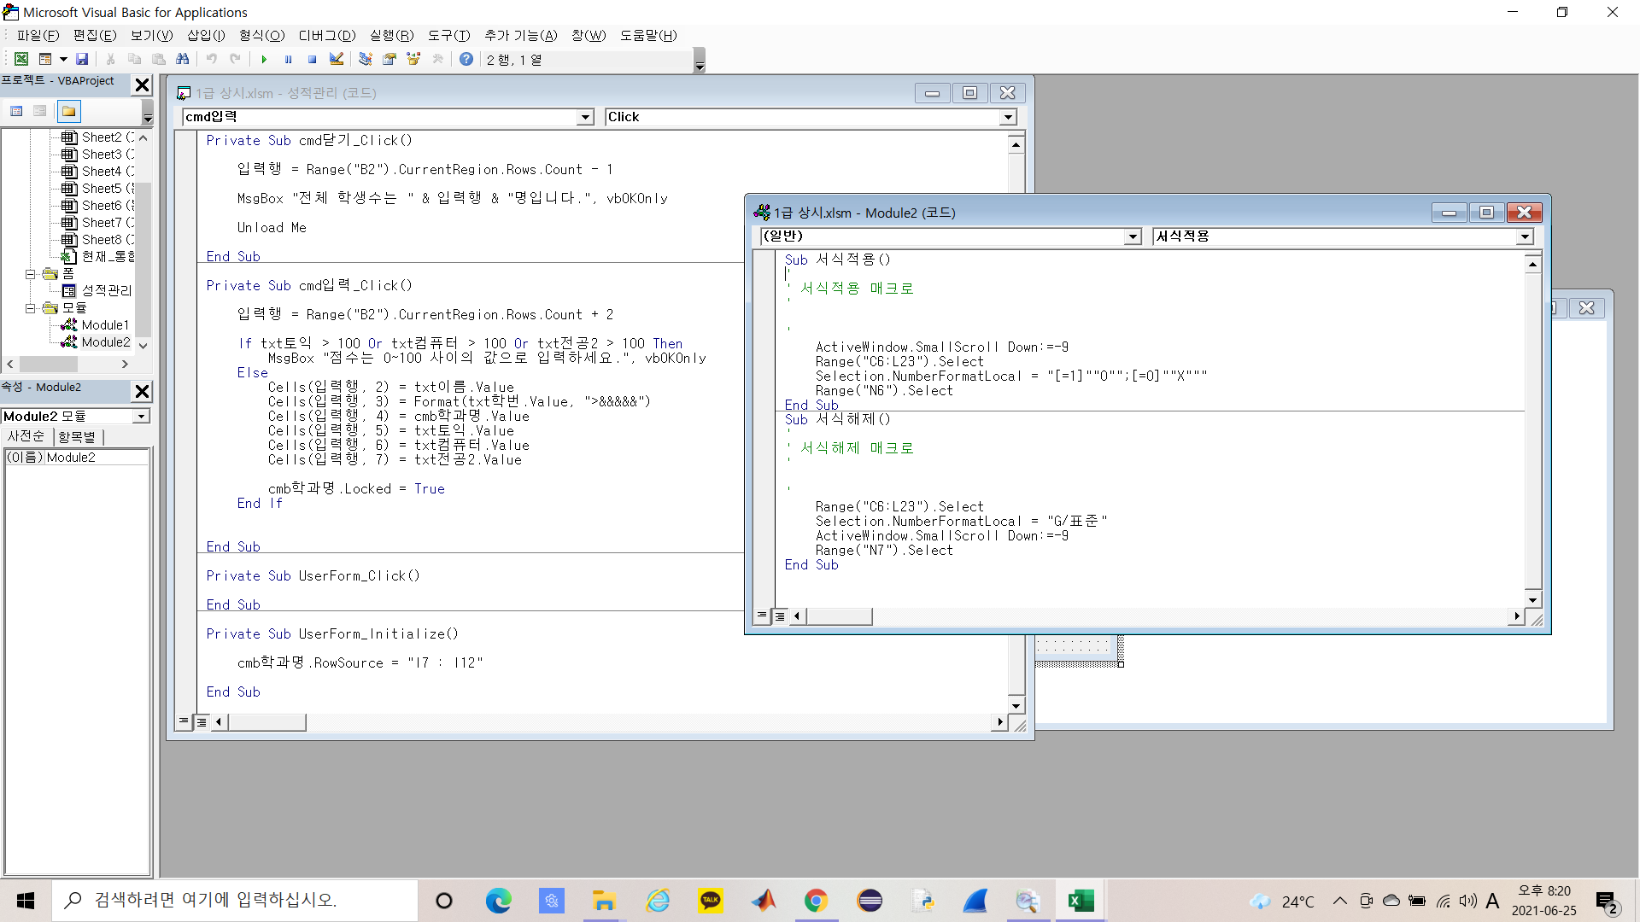Switch to 항목별 tab in properties
1640x922 pixels.
(x=77, y=436)
